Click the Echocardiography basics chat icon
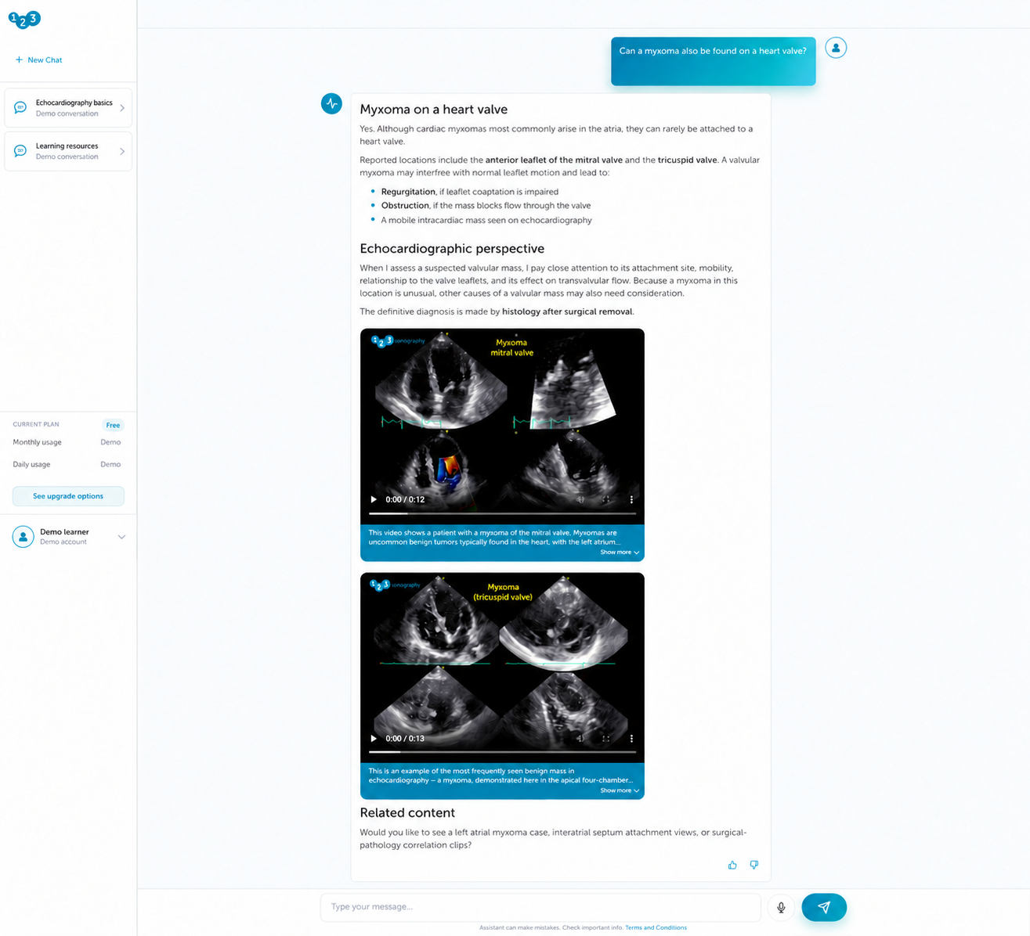 20,108
